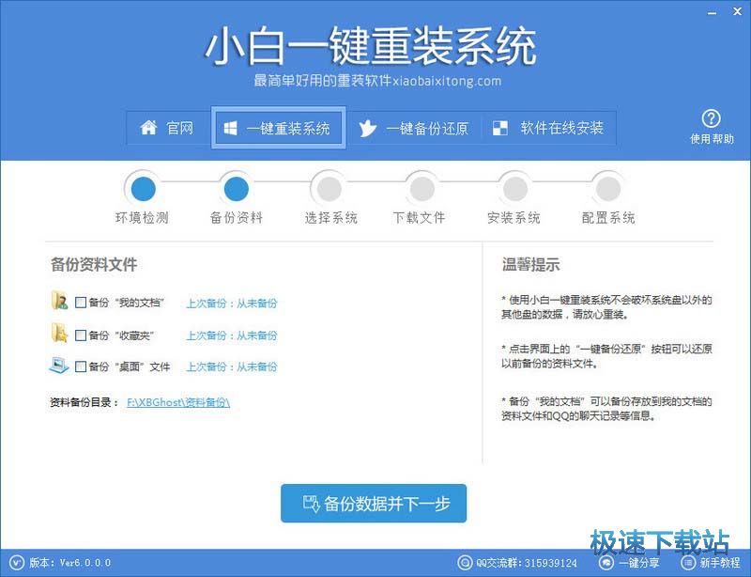Open the F:\XBGhost\资料备份\ directory link
Viewport: 751px width, 577px height.
[x=178, y=402]
